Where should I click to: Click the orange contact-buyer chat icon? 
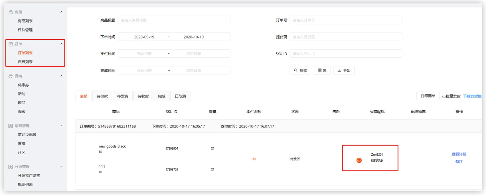click(x=359, y=161)
